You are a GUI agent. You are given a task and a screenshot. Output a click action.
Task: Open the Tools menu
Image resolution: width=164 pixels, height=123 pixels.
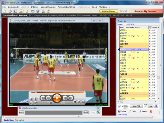tap(94, 7)
